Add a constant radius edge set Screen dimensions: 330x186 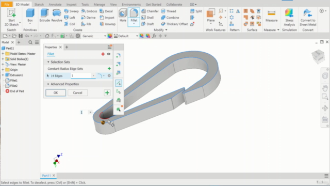click(x=109, y=69)
